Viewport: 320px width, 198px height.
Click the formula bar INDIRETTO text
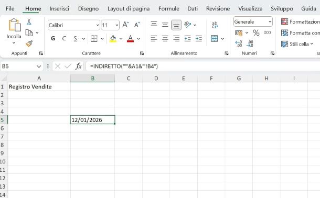pyautogui.click(x=124, y=66)
